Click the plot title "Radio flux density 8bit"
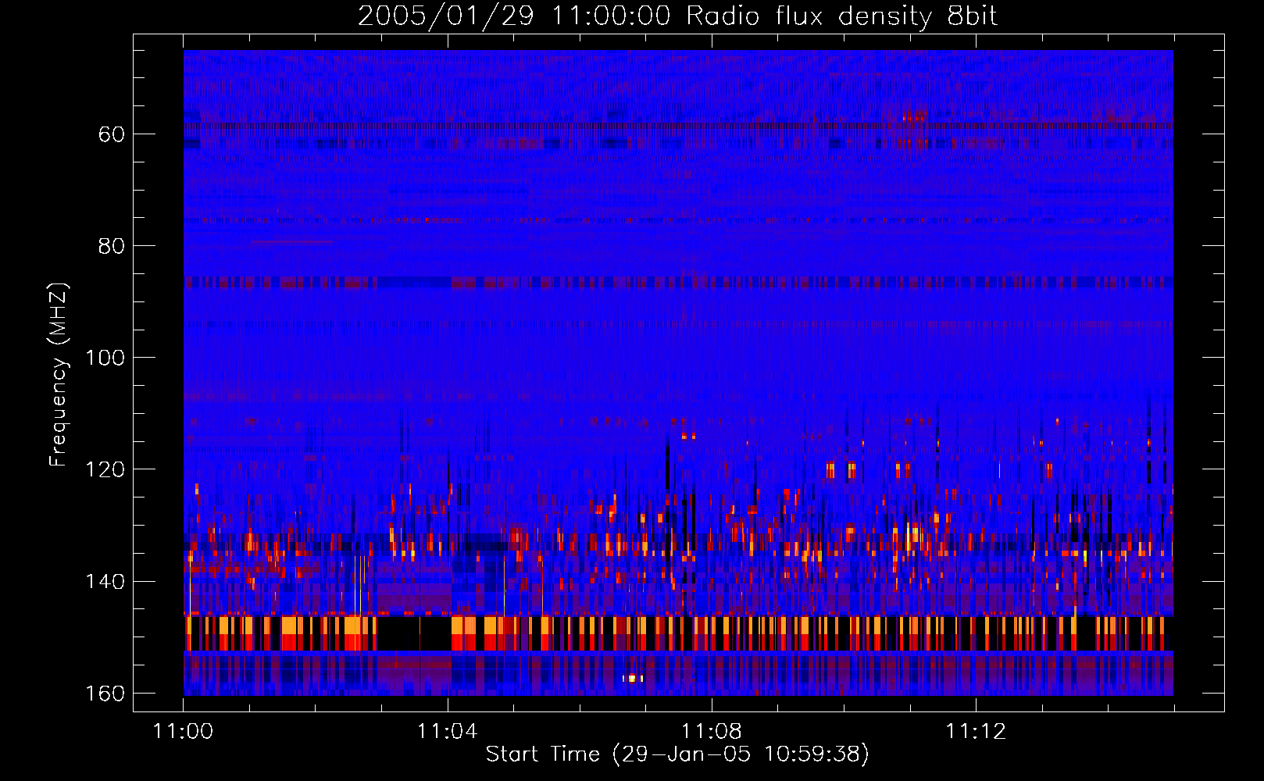Image resolution: width=1264 pixels, height=781 pixels. coord(841,16)
